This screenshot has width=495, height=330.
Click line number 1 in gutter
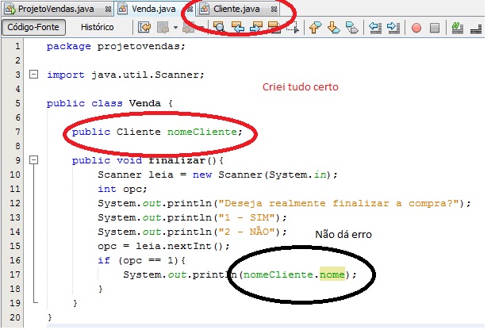pos(17,46)
